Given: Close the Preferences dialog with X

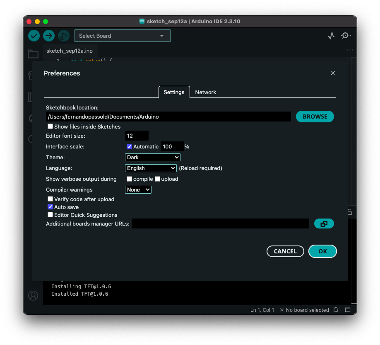Looking at the screenshot, I should coord(333,73).
